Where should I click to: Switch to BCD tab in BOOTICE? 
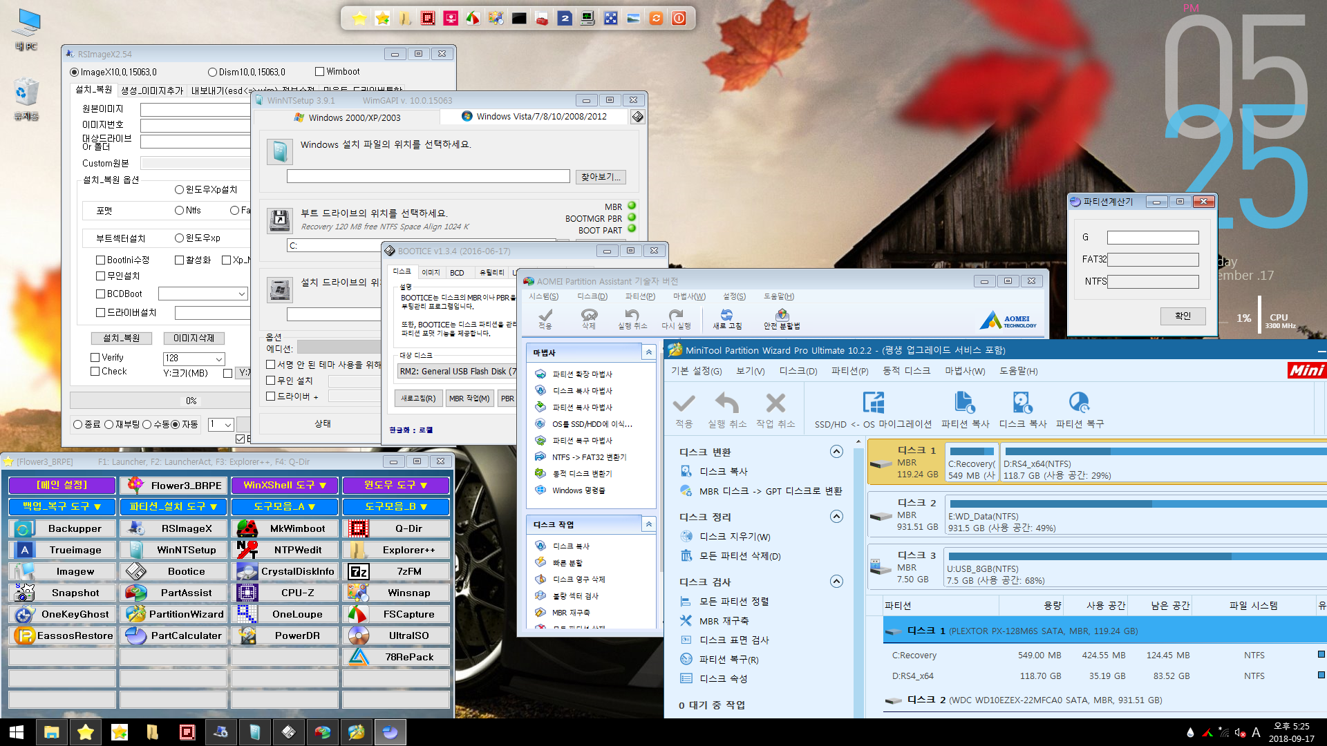click(x=457, y=272)
